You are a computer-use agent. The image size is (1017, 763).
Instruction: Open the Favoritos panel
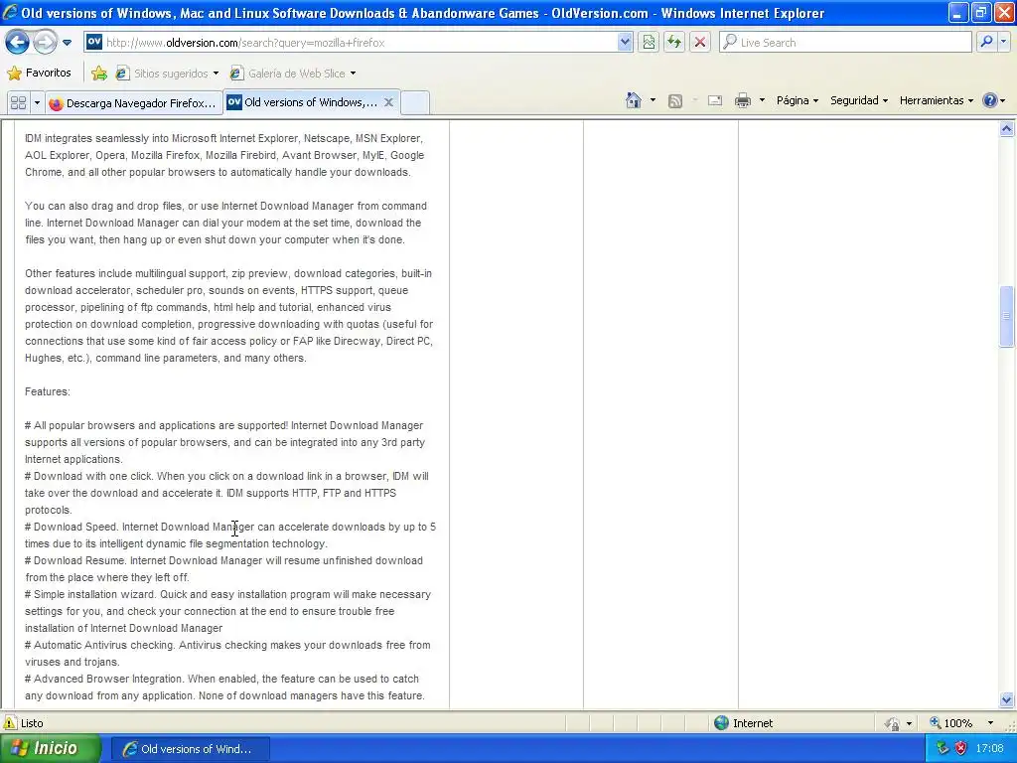[39, 73]
